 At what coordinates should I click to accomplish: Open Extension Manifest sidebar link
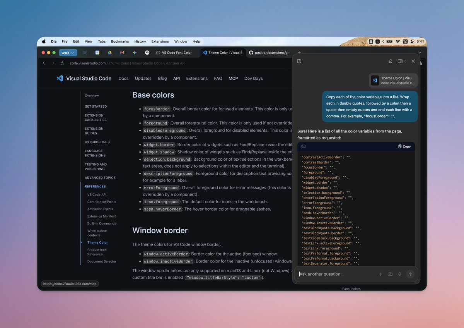[x=101, y=216]
